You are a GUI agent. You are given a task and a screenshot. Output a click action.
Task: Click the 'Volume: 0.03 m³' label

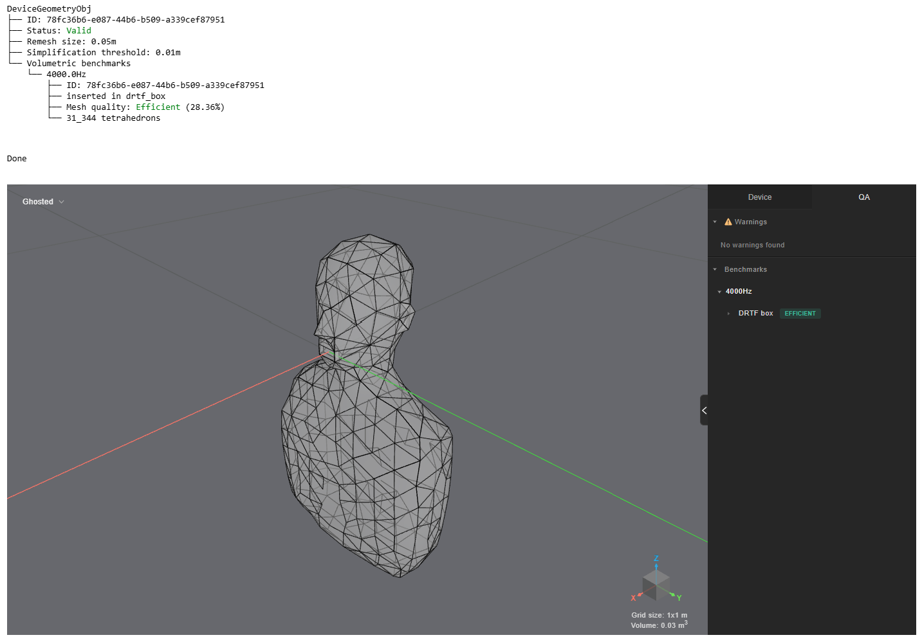(659, 625)
